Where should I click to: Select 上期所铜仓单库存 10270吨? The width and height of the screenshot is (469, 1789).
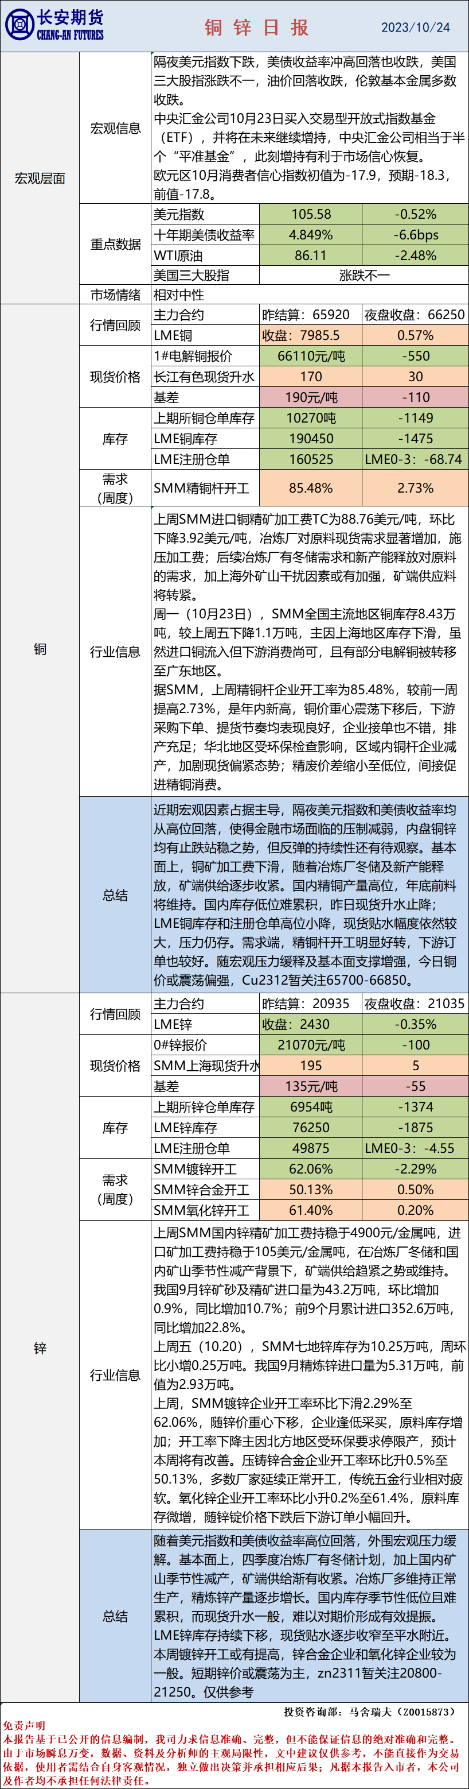coord(311,418)
